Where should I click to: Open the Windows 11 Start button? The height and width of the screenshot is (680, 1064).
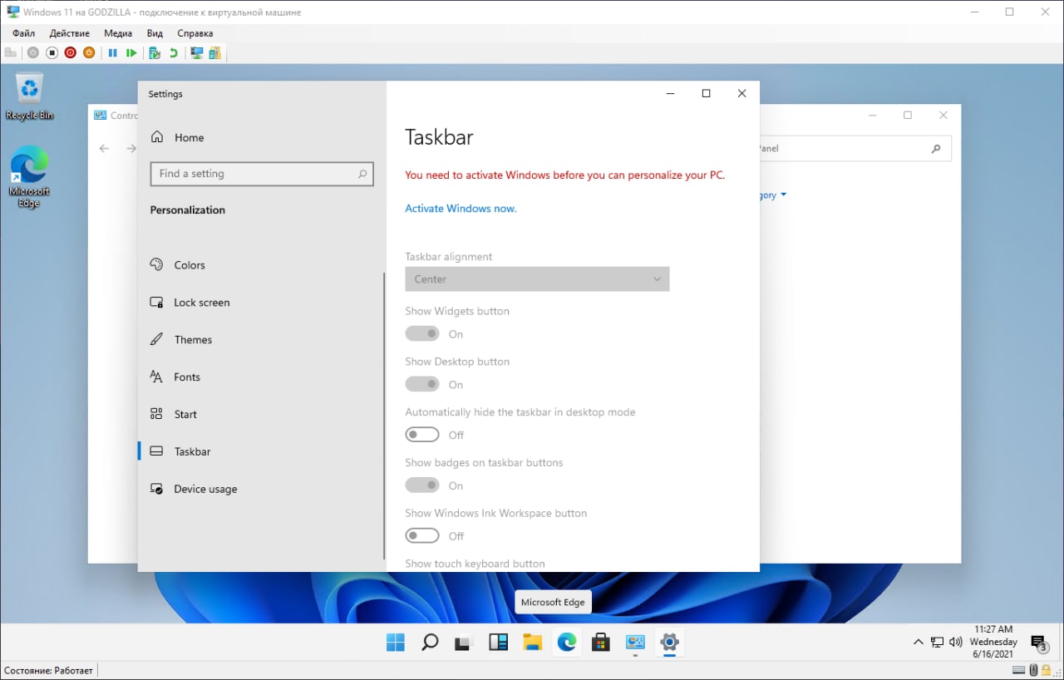396,643
